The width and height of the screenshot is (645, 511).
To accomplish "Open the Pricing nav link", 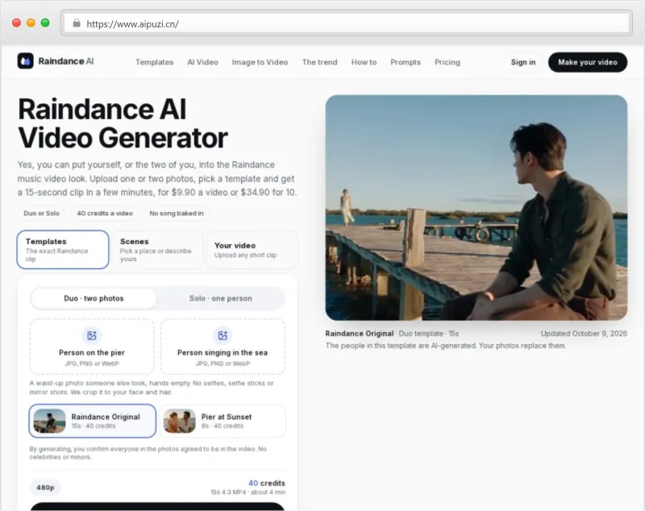I will pos(447,62).
